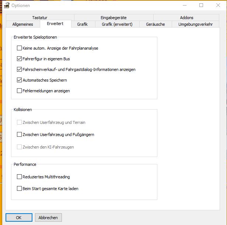The width and height of the screenshot is (227, 225).
Task: Enable collisions between Userfahrzeug und Fußgängern
Action: tap(20, 135)
